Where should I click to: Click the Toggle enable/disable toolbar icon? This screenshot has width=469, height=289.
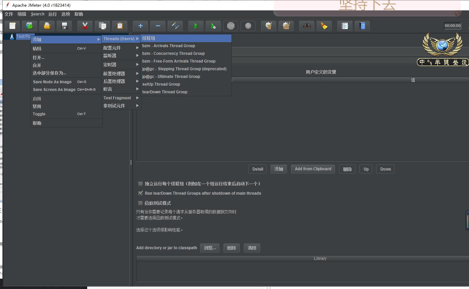[x=175, y=26]
